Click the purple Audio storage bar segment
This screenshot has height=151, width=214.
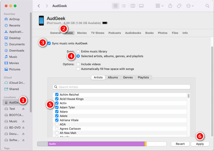pyautogui.click(x=96, y=144)
